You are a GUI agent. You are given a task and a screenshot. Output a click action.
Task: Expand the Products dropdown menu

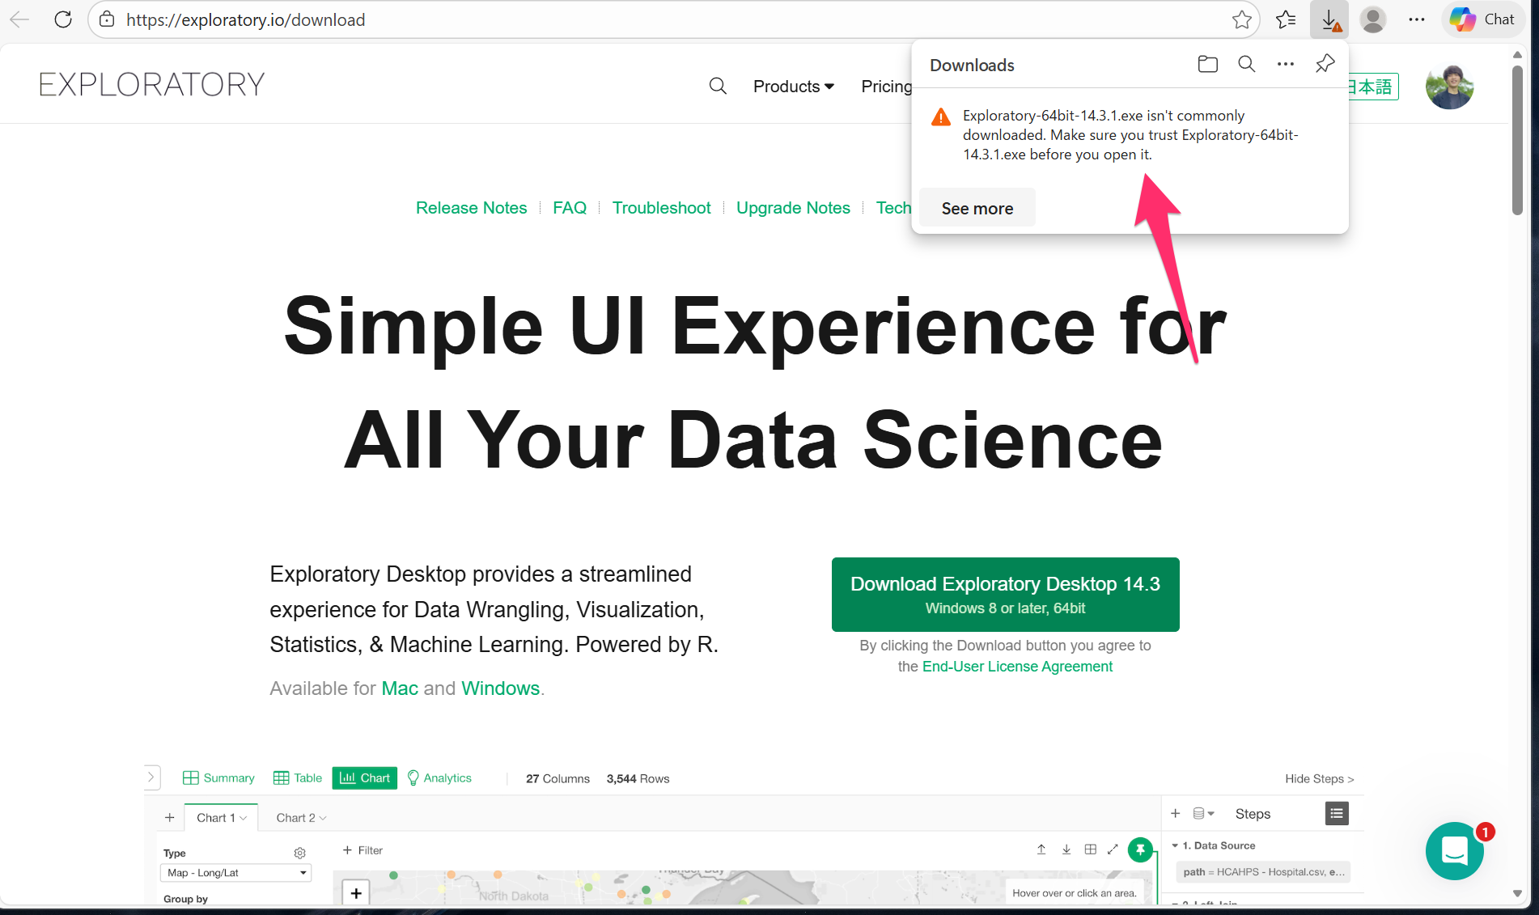coord(793,87)
